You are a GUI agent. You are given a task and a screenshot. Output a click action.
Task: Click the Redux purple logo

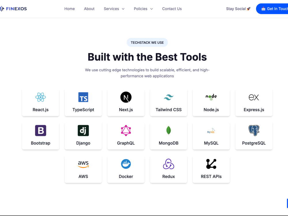point(168,164)
